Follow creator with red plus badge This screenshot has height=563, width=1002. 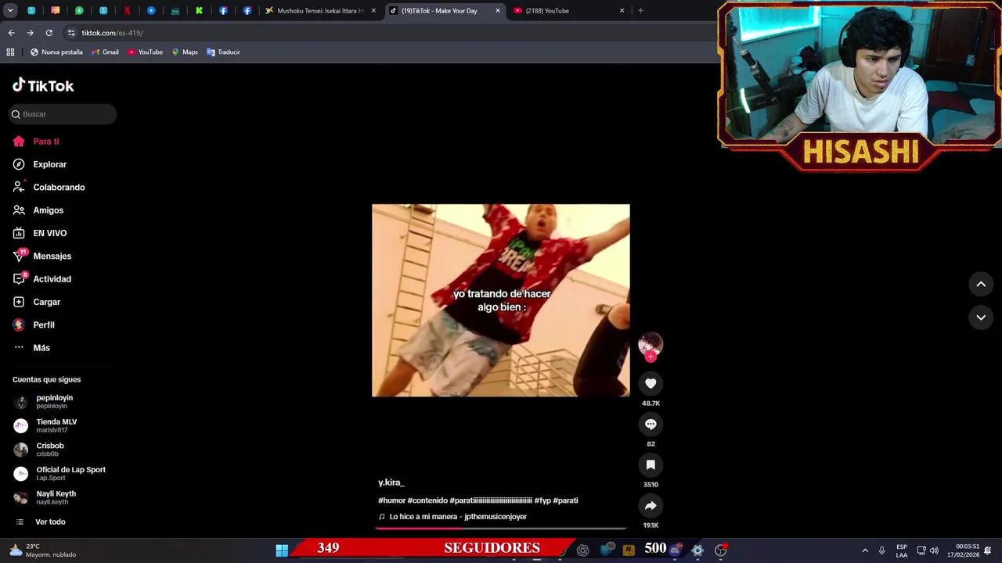point(651,357)
